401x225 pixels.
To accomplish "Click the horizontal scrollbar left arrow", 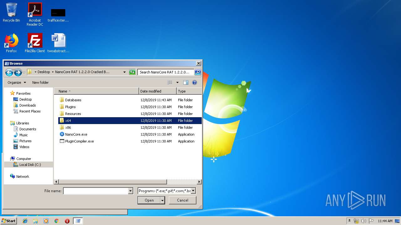I will (56, 182).
